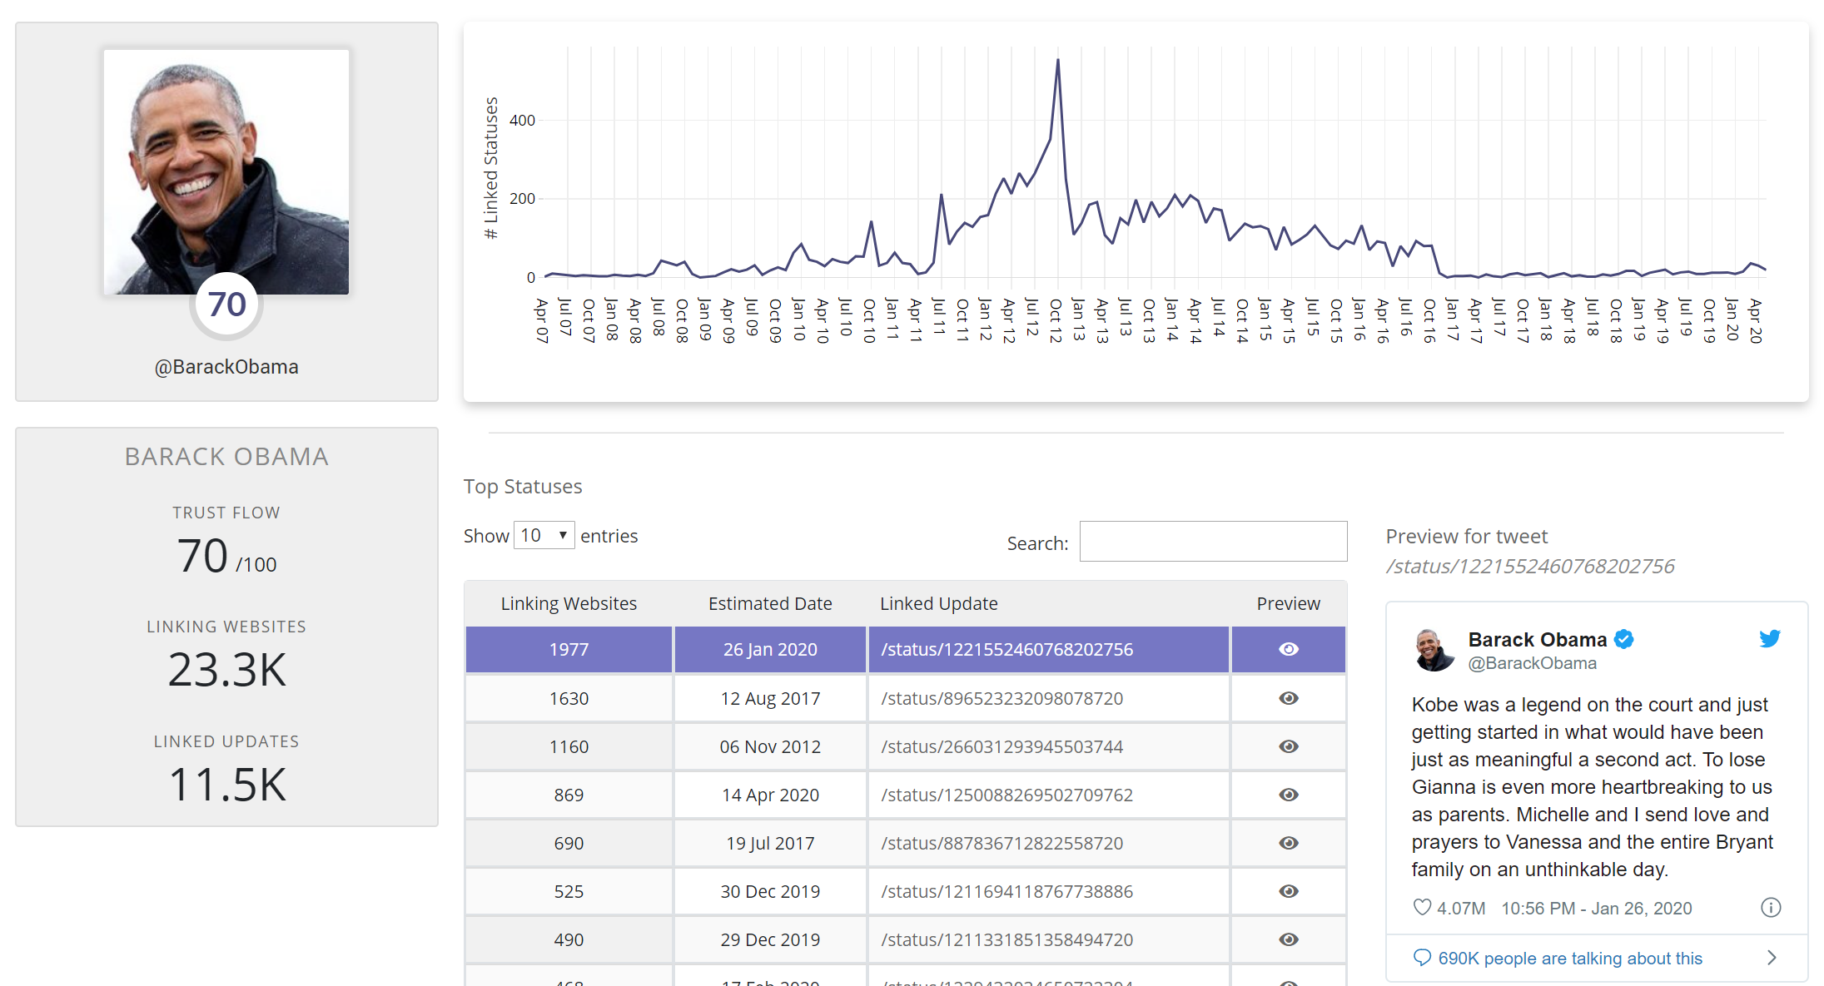Preview the 19 Jul 2017 status via eye icon
Screen dimensions: 1824x986
(1288, 843)
